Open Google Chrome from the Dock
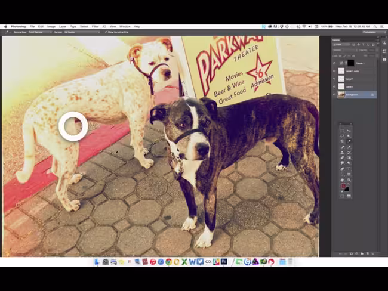This screenshot has width=388, height=291. point(169,262)
